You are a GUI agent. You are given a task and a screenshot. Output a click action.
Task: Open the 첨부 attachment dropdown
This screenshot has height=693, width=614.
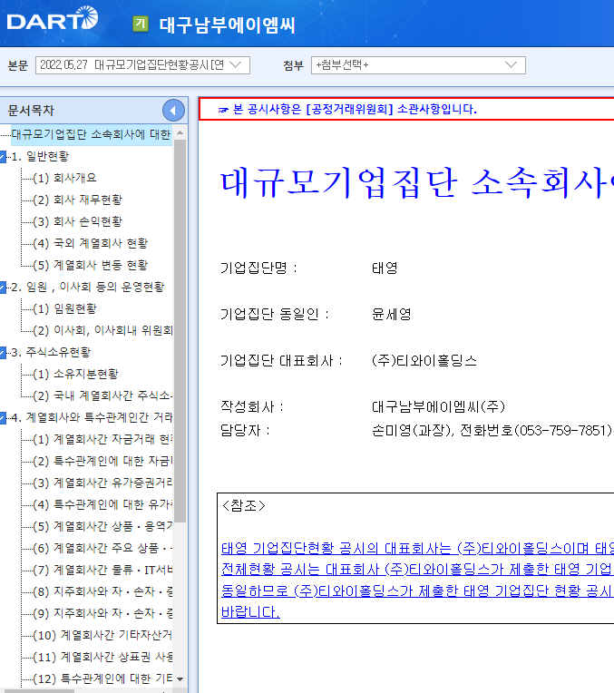418,65
